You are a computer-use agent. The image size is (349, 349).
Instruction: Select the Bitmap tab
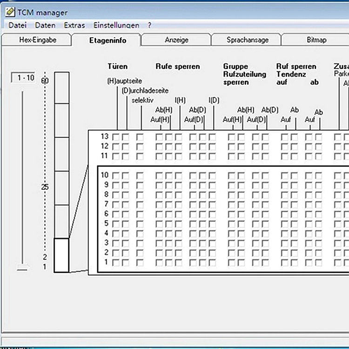point(316,40)
